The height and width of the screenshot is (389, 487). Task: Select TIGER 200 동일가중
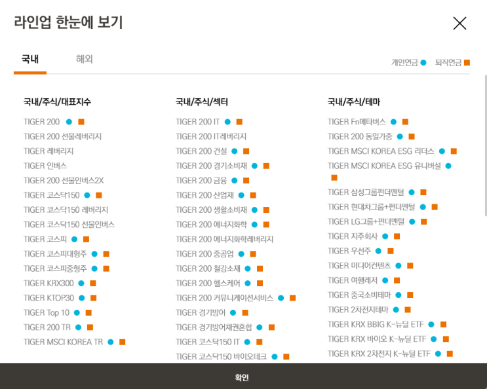pyautogui.click(x=360, y=136)
